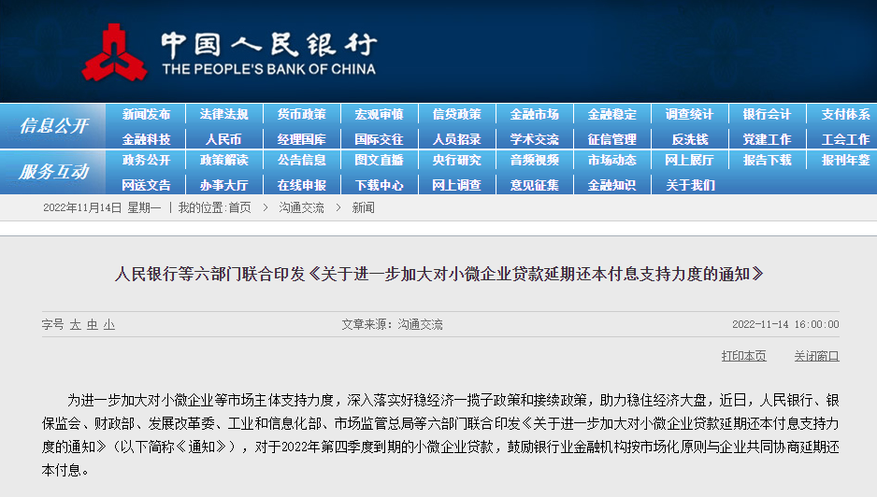Image resolution: width=877 pixels, height=497 pixels.
Task: Go to 市场动态 page
Action: tap(611, 161)
